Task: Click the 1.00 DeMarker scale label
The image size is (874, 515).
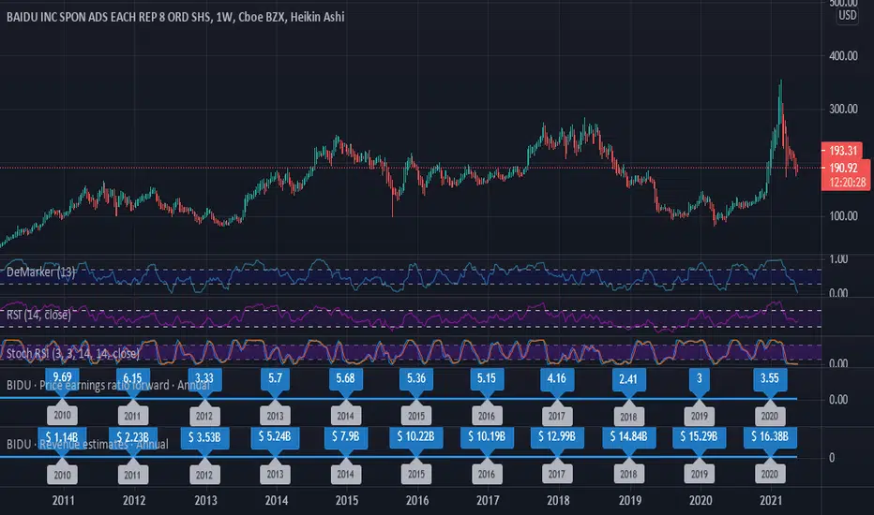Action: click(x=837, y=258)
